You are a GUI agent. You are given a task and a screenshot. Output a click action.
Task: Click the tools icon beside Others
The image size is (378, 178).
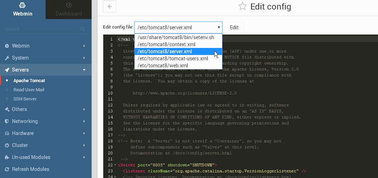(x=7, y=109)
